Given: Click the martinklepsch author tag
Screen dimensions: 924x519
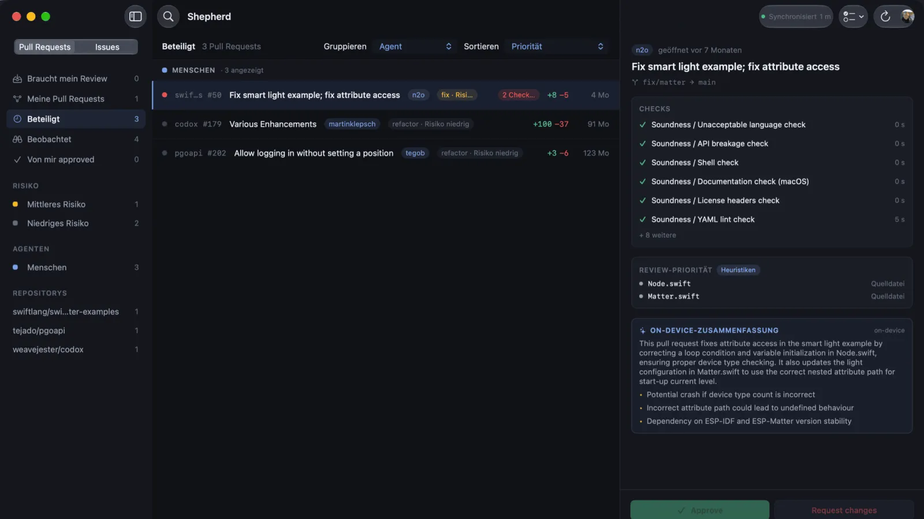Looking at the screenshot, I should [352, 124].
